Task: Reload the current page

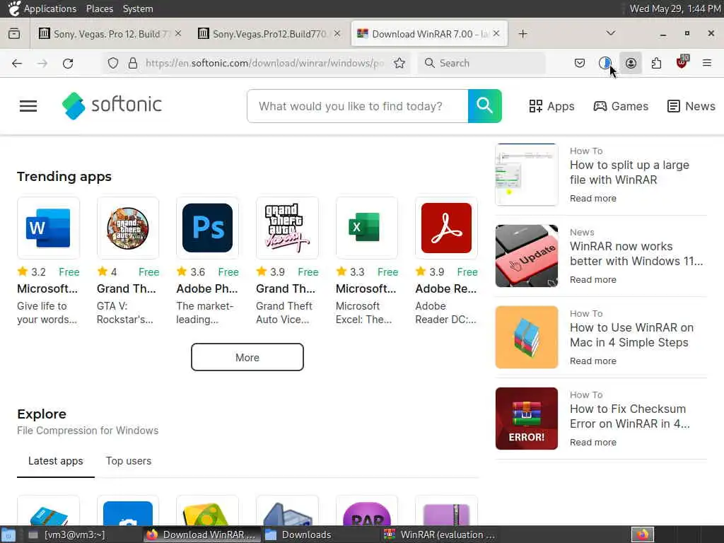Action: coord(68,63)
